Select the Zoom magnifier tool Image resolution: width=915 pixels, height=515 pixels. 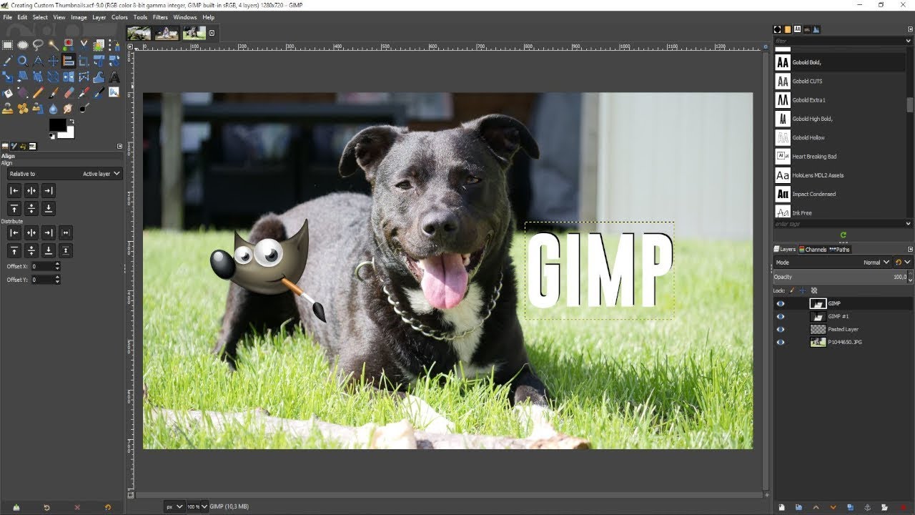tap(23, 61)
